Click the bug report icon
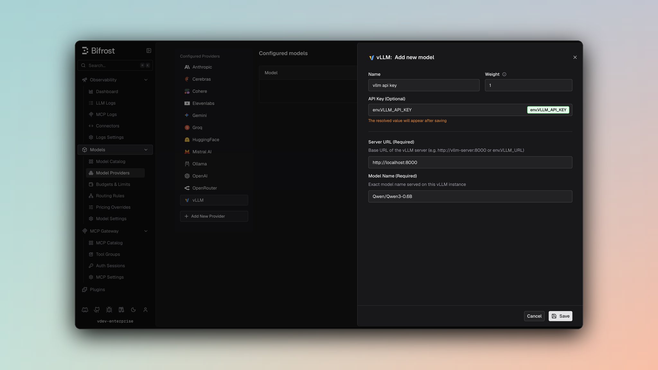This screenshot has height=370, width=658. point(109,310)
